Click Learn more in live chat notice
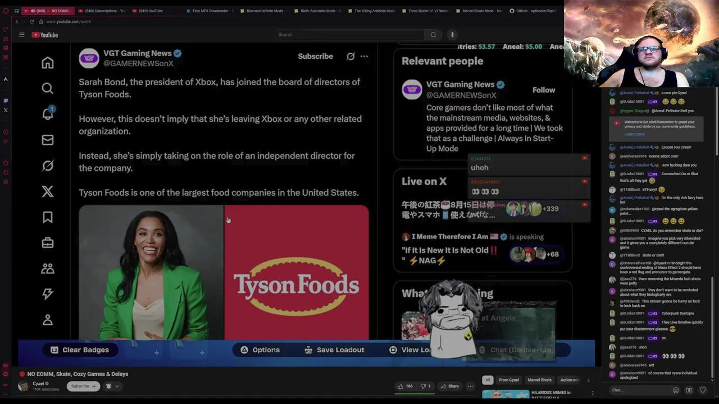The height and width of the screenshot is (404, 719). (634, 134)
